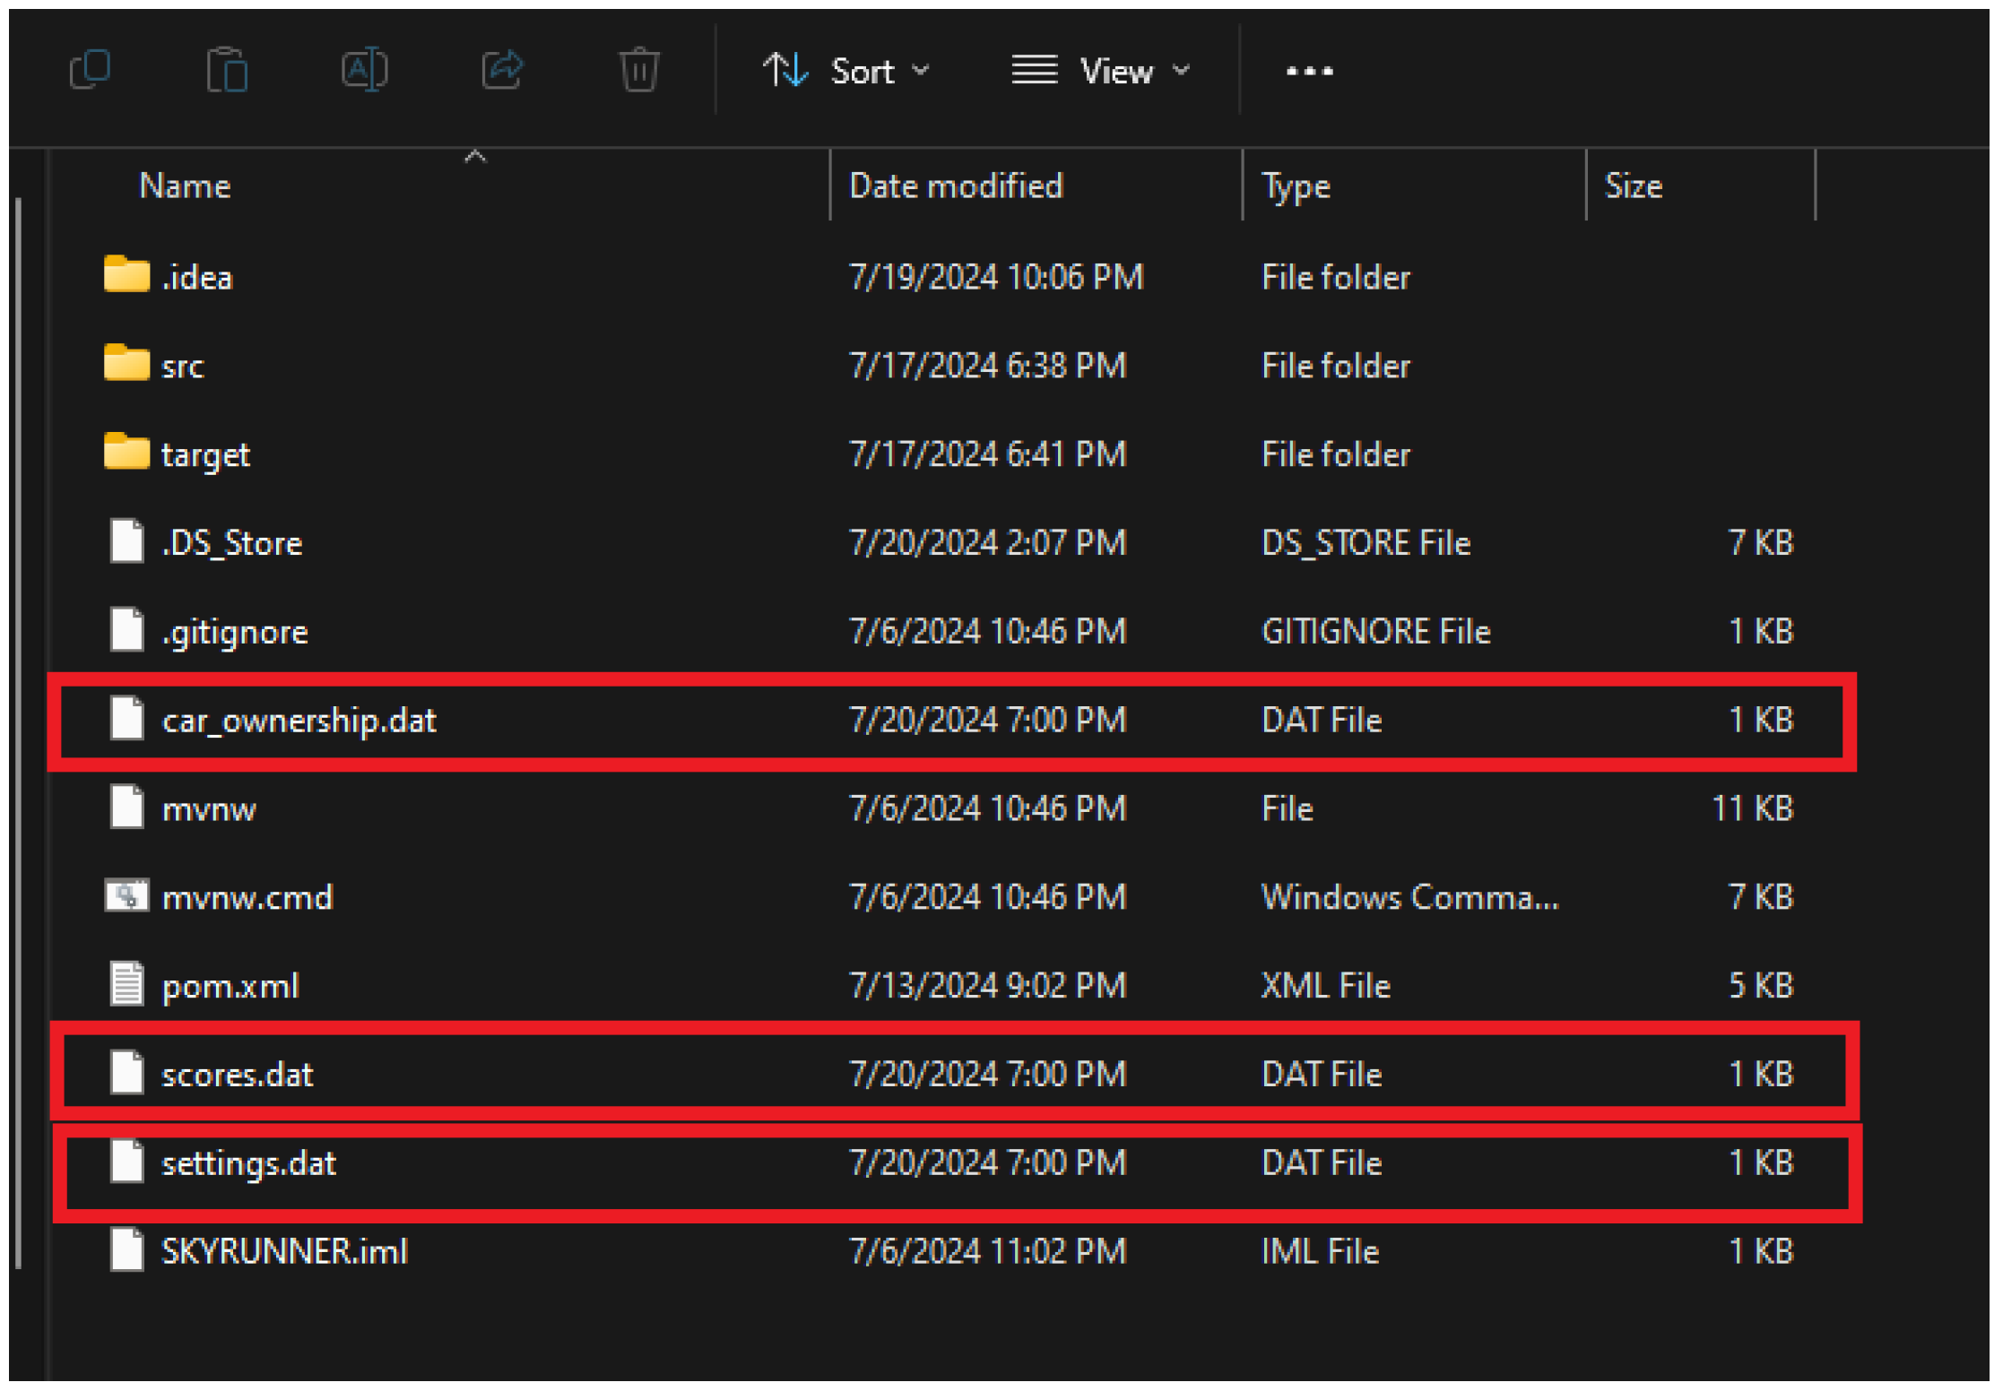Click the Copy icon in toolbar
Image resolution: width=2003 pixels, height=1391 pixels.
90,69
